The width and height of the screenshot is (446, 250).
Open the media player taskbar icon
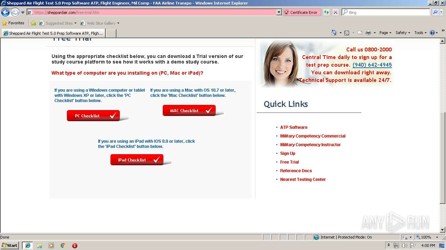point(51,245)
